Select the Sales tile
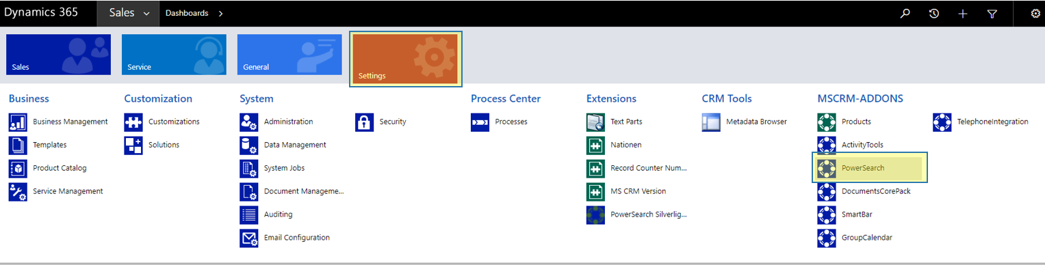1045x265 pixels. [x=58, y=54]
